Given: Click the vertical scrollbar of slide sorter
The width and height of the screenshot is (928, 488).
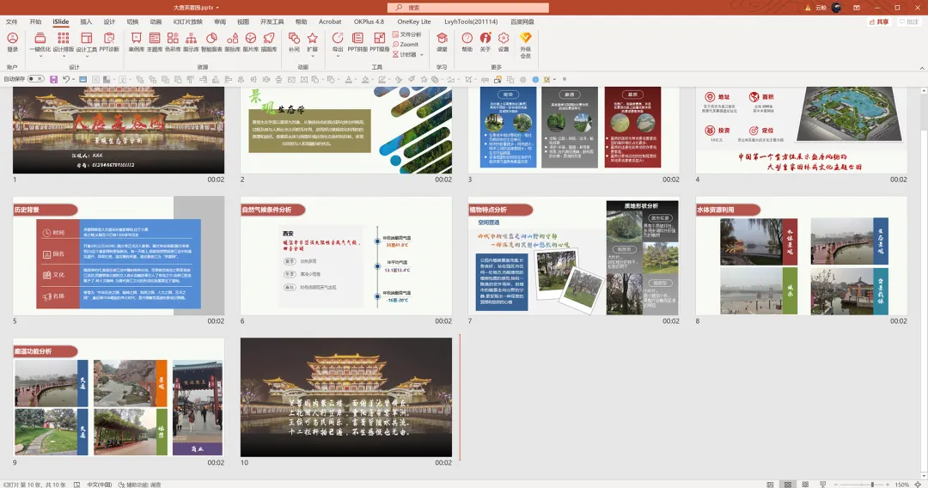Looking at the screenshot, I should click(x=924, y=283).
